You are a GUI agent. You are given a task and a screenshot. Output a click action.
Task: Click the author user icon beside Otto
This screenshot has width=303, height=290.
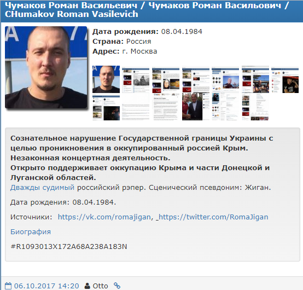click(88, 286)
